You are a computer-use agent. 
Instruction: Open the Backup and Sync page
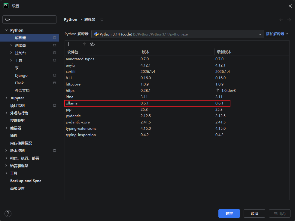pyautogui.click(x=26, y=181)
